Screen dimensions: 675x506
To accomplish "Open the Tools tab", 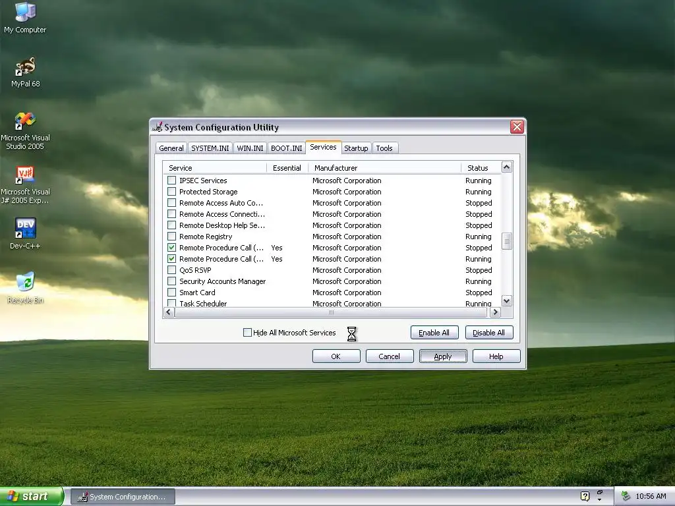I will pyautogui.click(x=384, y=148).
